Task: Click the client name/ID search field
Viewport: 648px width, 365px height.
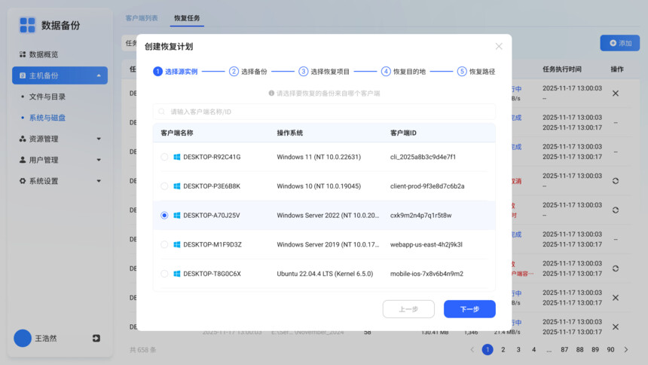Action: coord(324,112)
